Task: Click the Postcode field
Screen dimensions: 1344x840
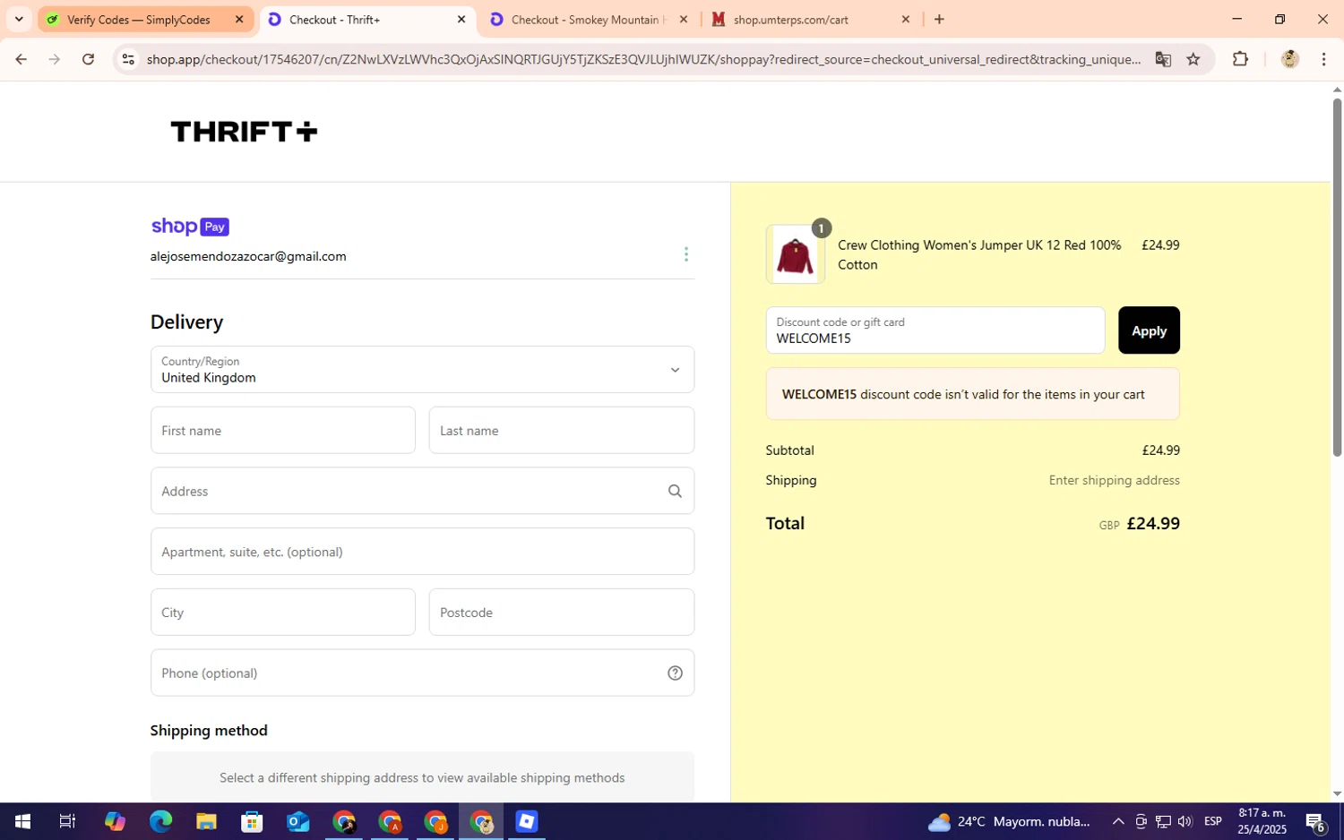Action: [x=561, y=613]
